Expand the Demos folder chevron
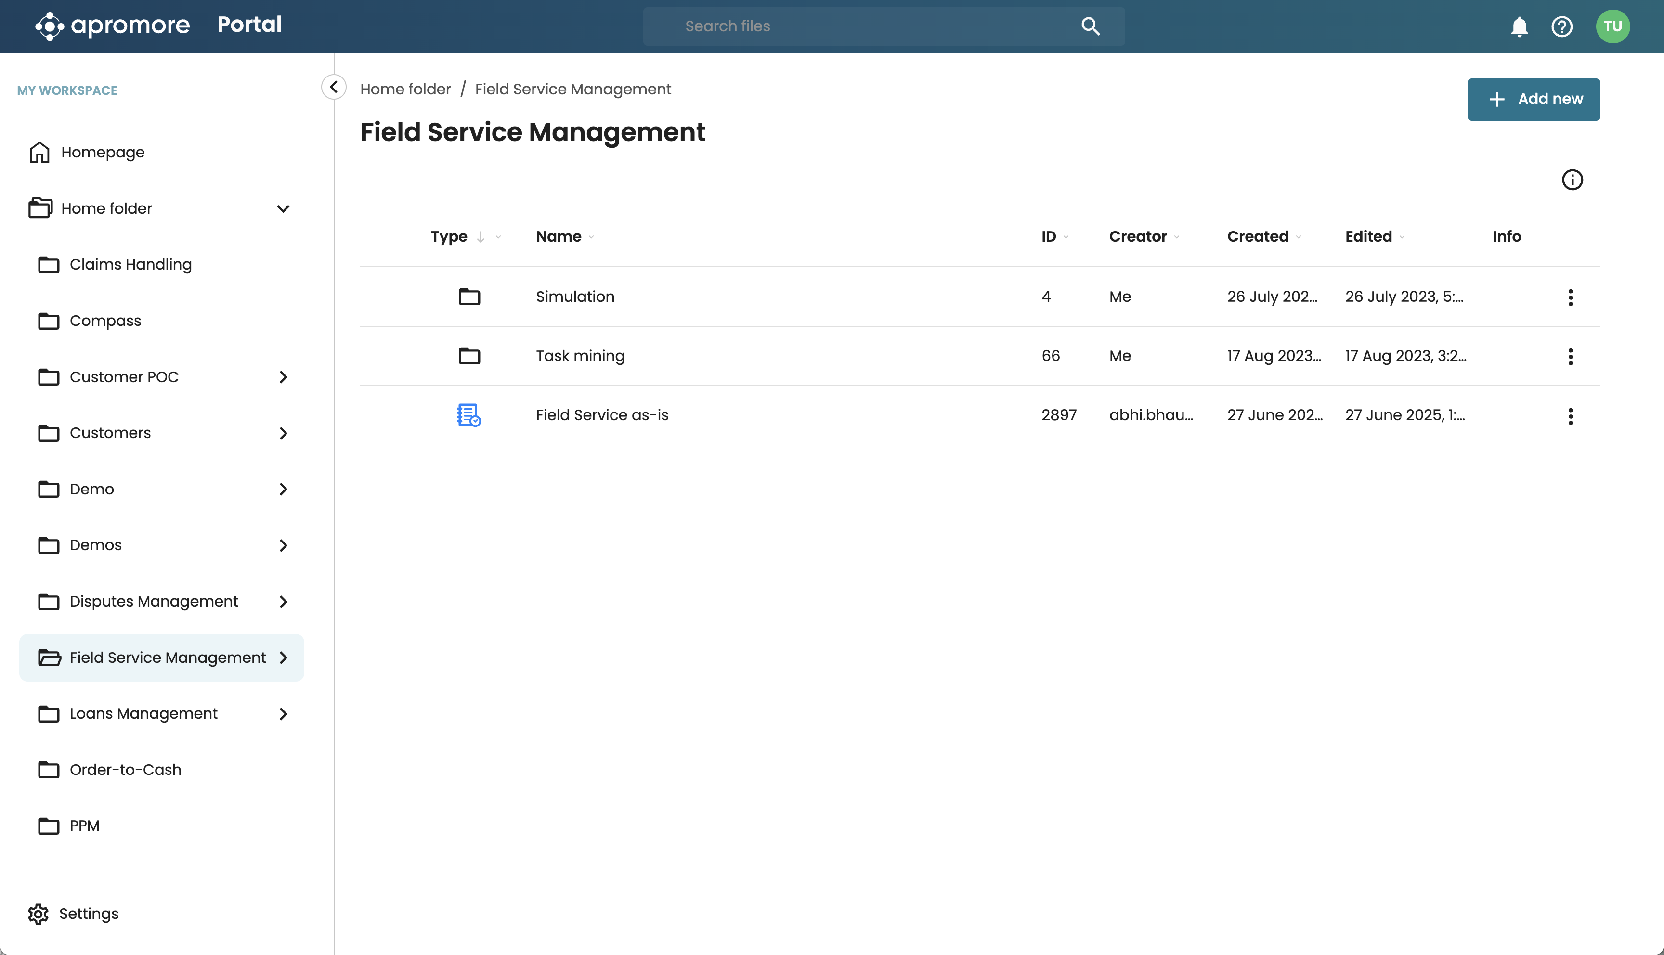 (x=283, y=545)
